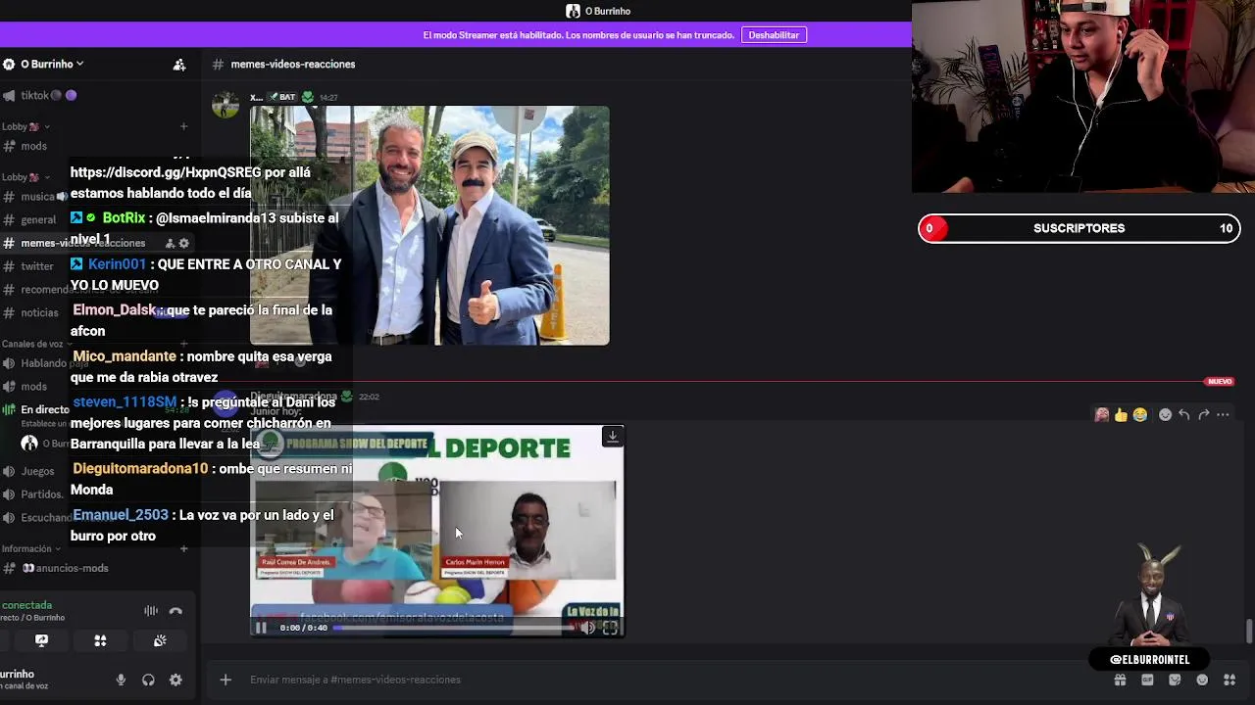The image size is (1255, 705).
Task: Collapse the second Lobby category above musica
Action: 25,177
